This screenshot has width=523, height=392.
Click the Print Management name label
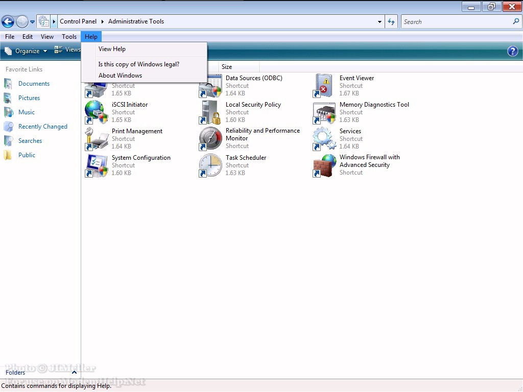[137, 131]
